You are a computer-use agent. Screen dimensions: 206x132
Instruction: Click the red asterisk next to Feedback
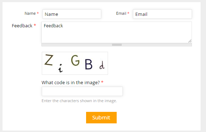35,25
